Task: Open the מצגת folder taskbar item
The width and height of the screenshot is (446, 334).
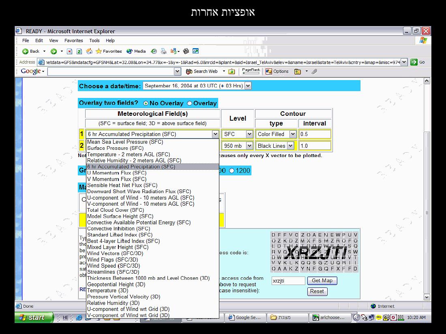Action: (x=287, y=317)
